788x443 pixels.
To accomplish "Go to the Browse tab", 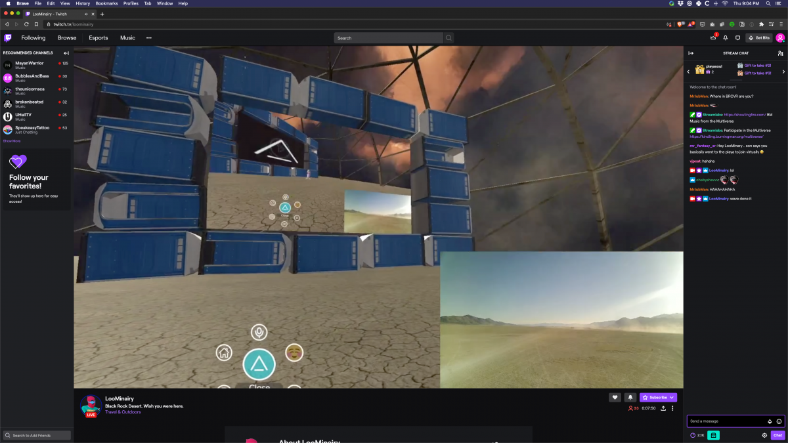I will [67, 38].
